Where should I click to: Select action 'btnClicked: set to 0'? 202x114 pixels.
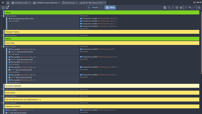(98, 110)
